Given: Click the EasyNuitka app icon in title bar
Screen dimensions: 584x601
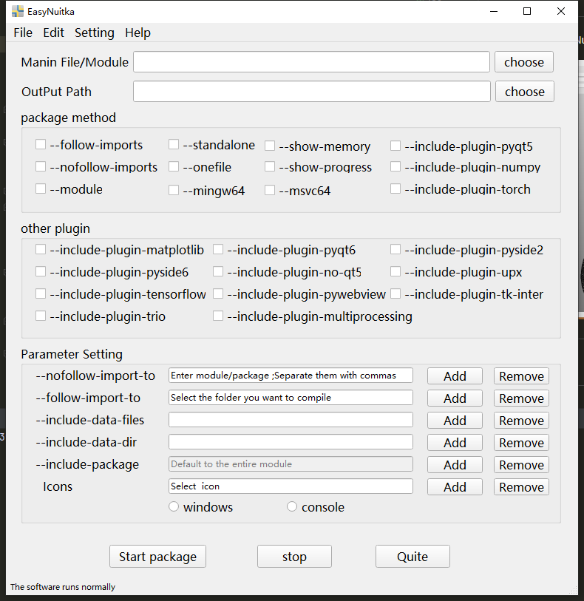Looking at the screenshot, I should 18,12.
